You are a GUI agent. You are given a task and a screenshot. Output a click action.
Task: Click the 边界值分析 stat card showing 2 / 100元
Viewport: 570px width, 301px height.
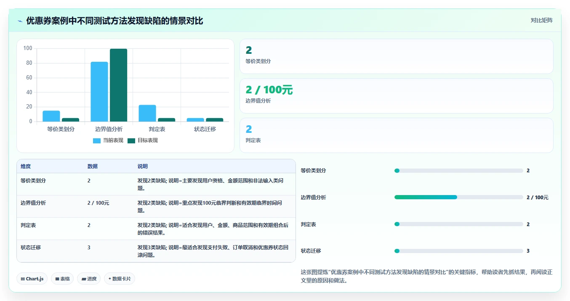(x=396, y=96)
